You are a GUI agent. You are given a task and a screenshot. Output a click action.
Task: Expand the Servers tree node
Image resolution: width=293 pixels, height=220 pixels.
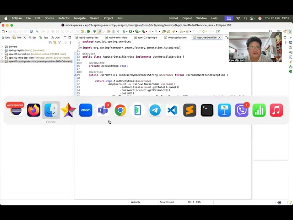(2, 47)
